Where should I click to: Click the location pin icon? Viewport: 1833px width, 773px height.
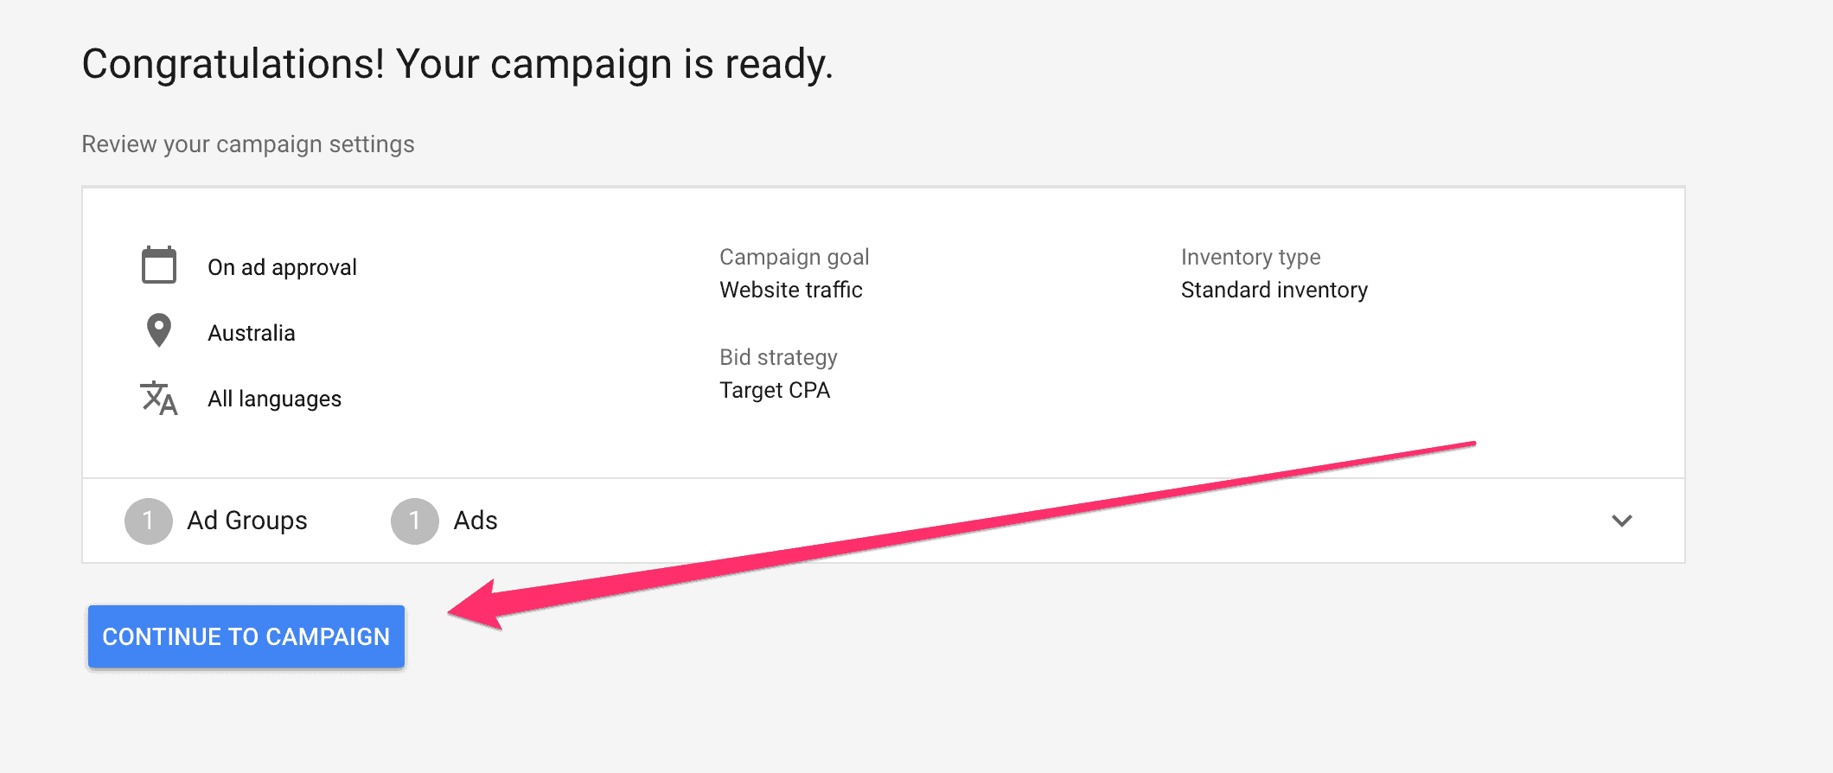159,330
